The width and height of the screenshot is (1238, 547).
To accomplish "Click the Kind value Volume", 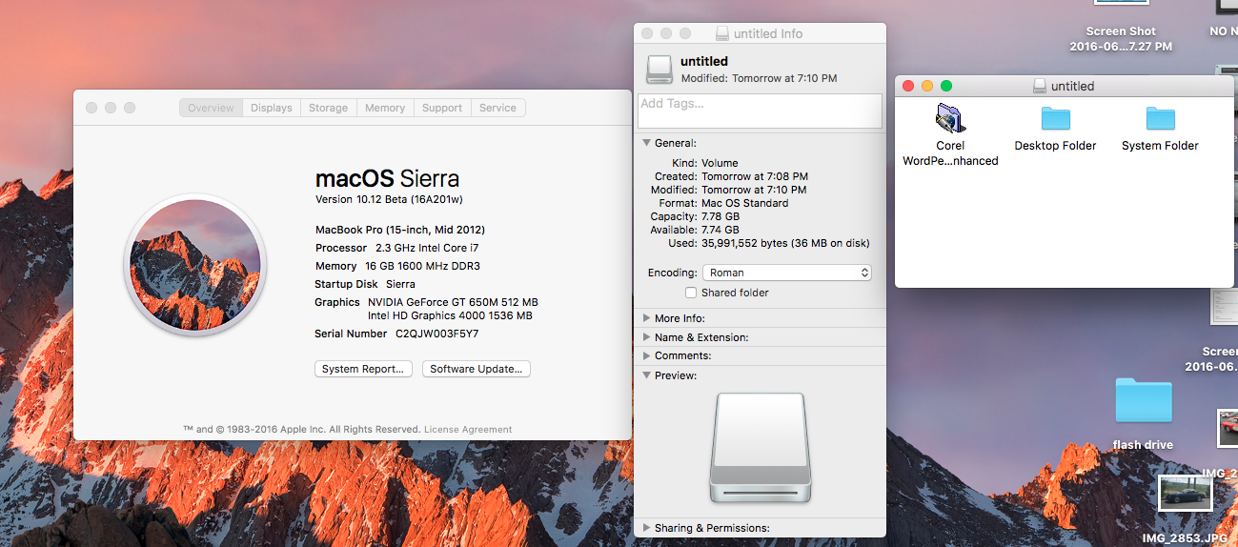I will point(720,163).
